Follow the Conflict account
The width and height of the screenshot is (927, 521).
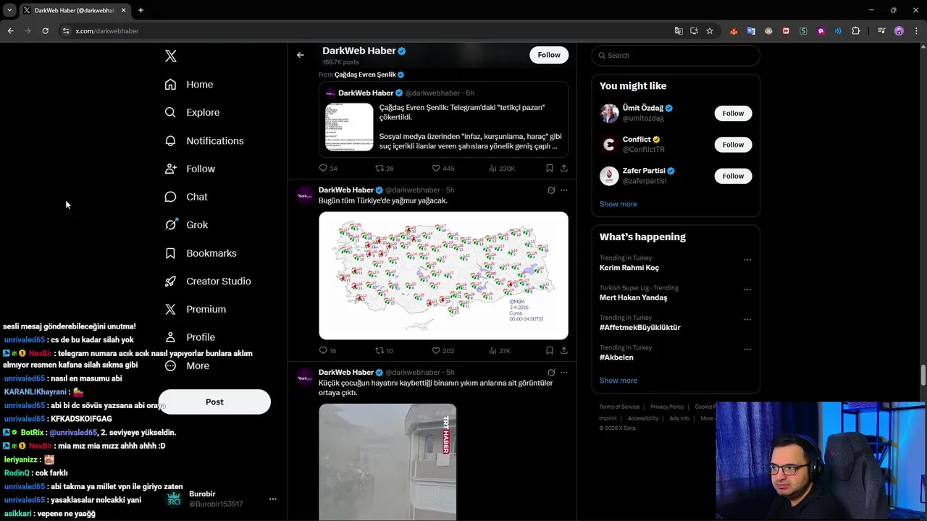click(733, 145)
